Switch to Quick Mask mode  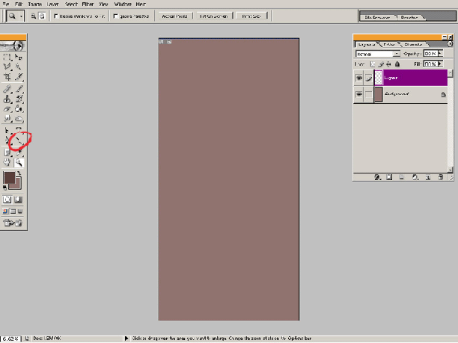[x=19, y=200]
